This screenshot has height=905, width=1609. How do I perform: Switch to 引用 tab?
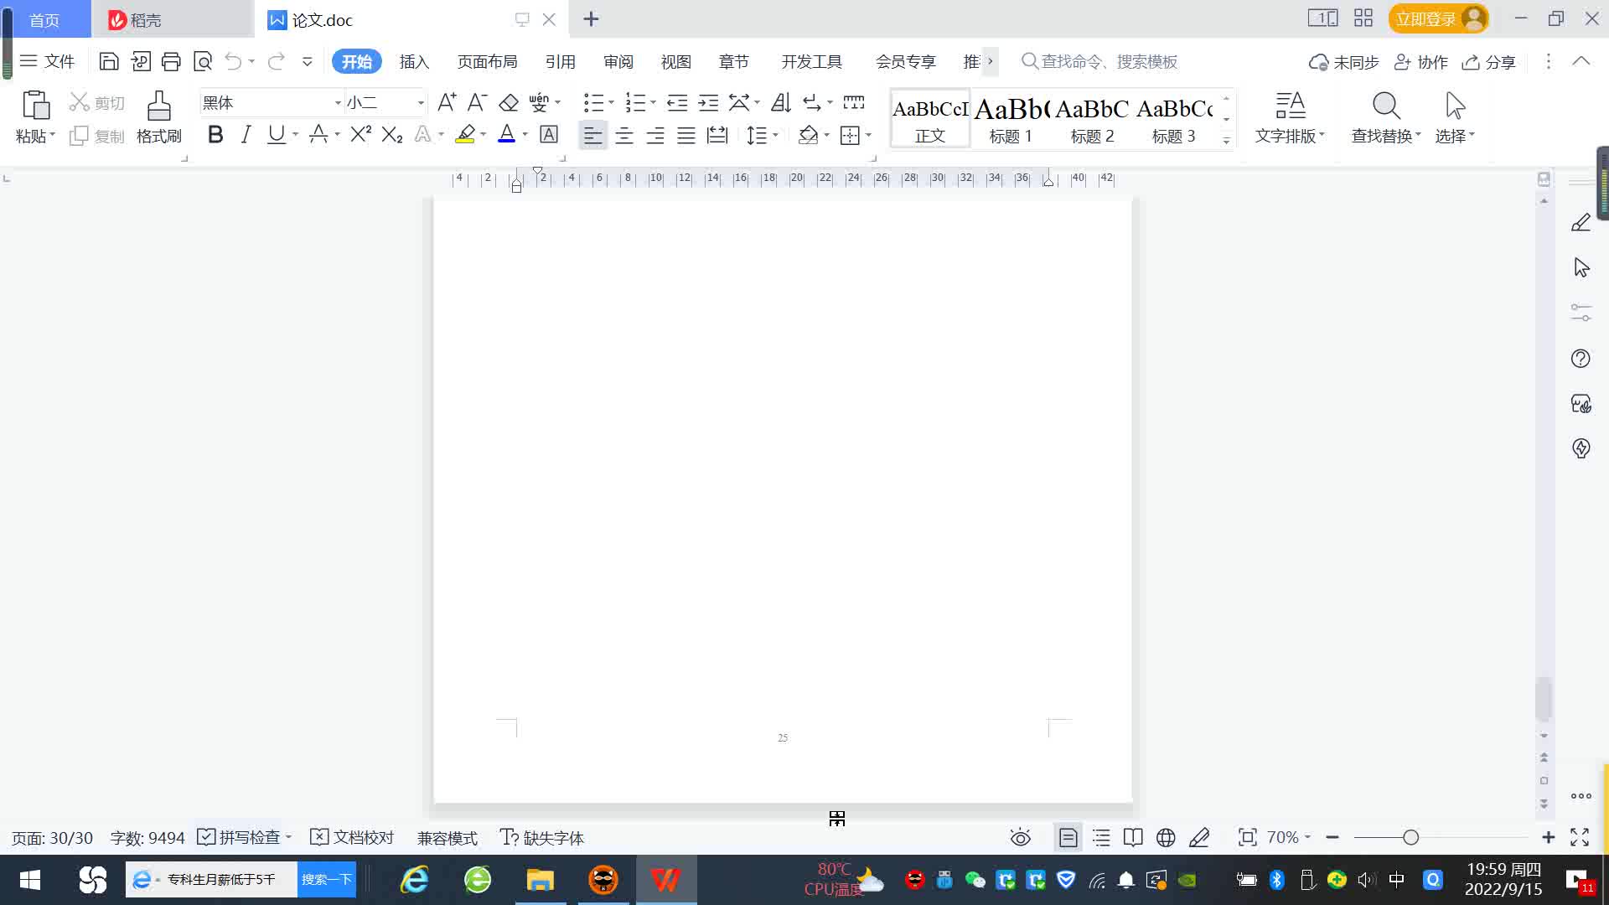click(560, 62)
